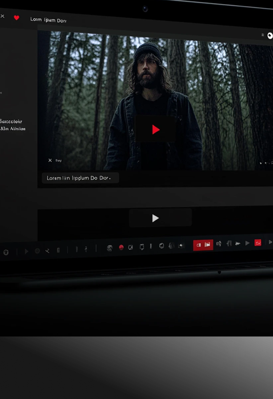Viewport: 273px width, 399px height.
Task: Expand the caption dropdown labeled Lorem Ippum Do Dor
Action: [x=80, y=178]
